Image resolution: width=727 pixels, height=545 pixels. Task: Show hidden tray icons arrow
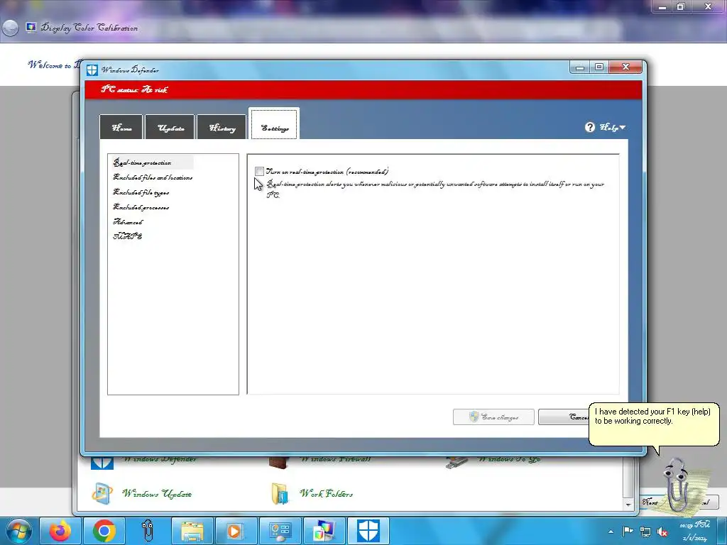click(x=611, y=532)
